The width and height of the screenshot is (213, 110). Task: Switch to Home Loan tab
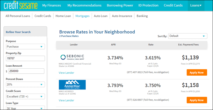63,16
